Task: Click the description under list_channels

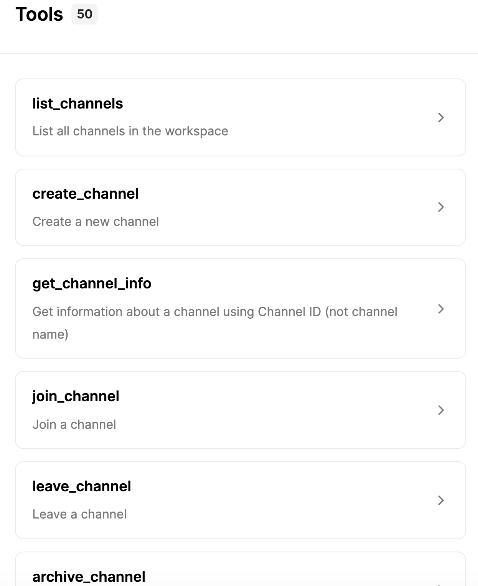Action: point(130,131)
